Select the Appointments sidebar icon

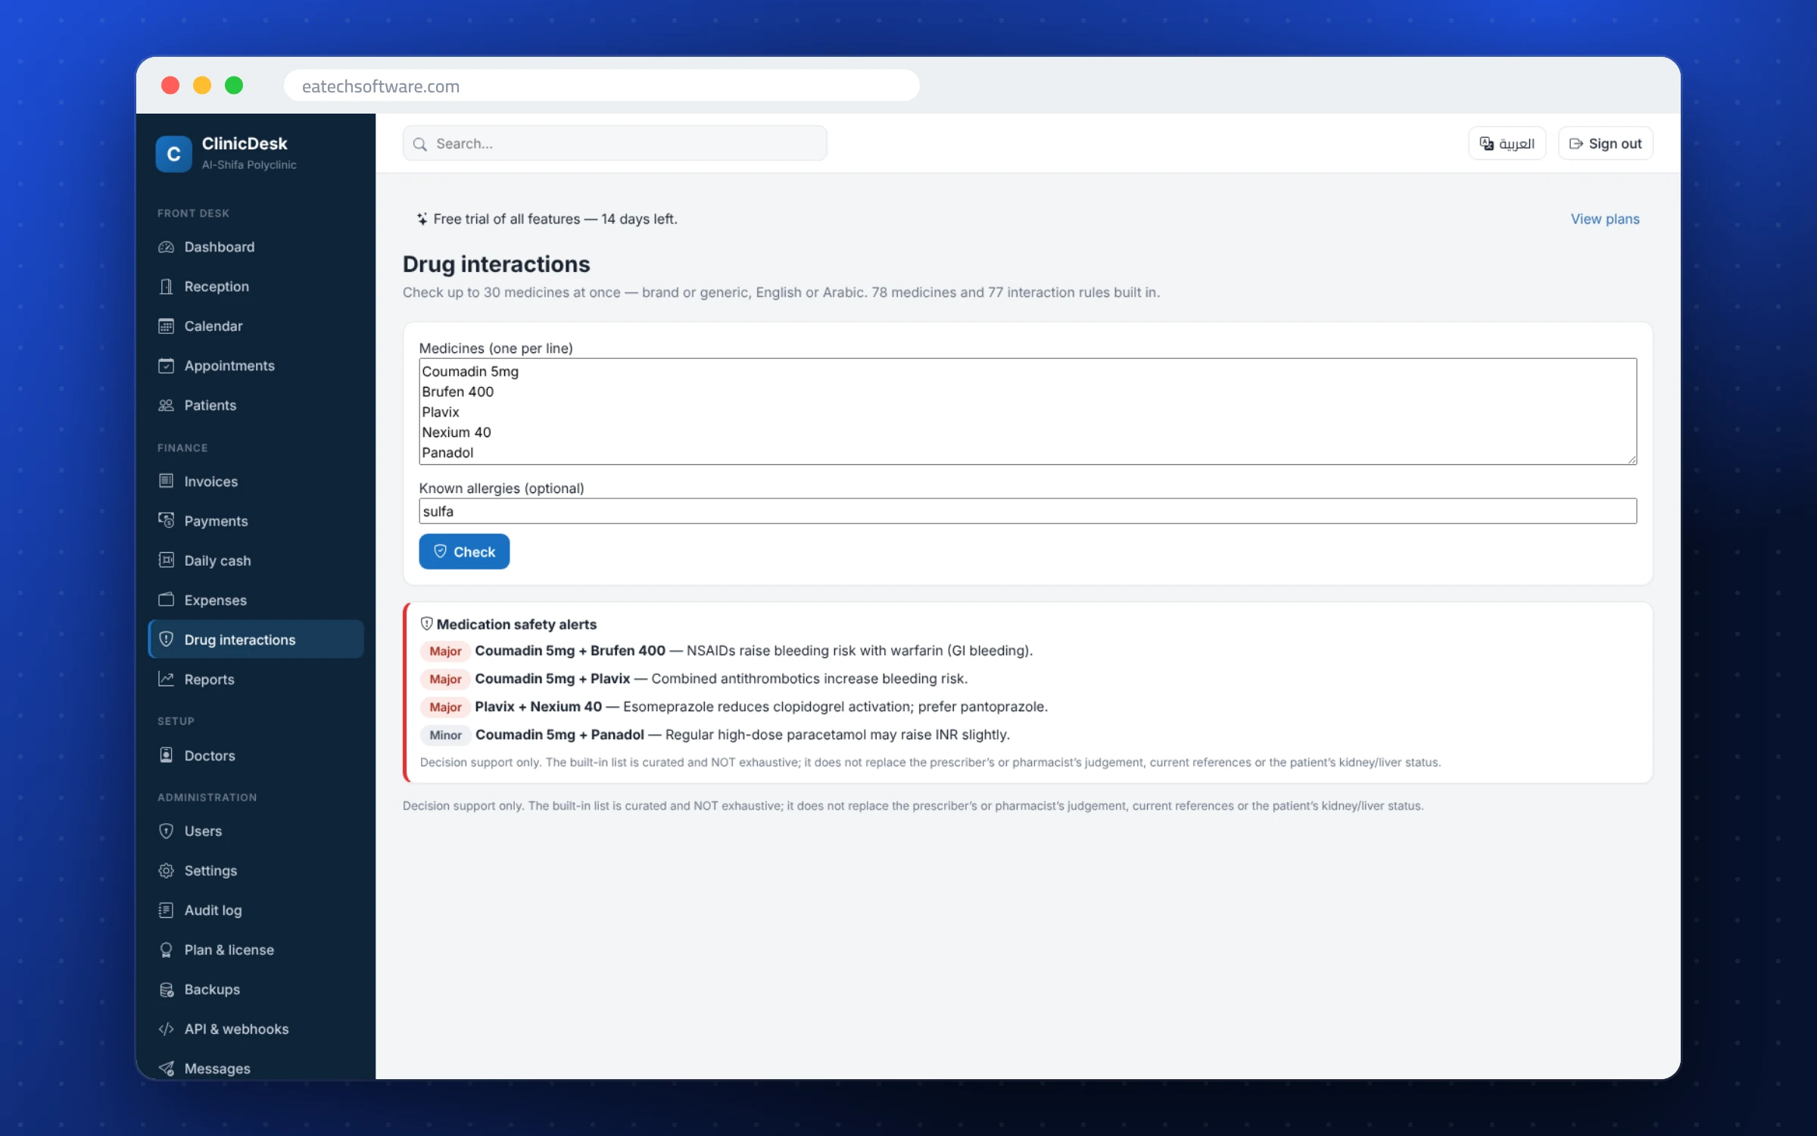pyautogui.click(x=166, y=366)
